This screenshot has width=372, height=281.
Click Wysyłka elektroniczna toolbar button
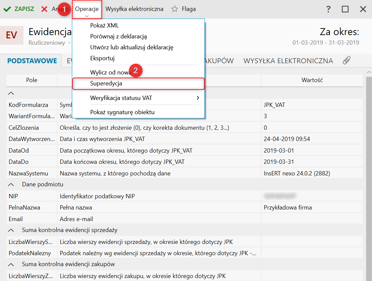(134, 9)
